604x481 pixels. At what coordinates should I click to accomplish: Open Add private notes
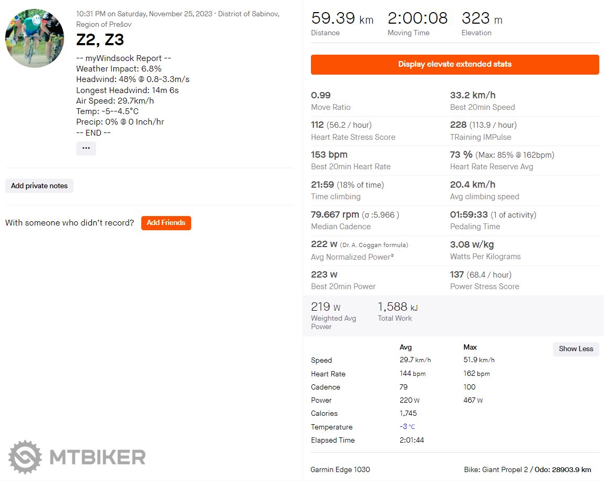point(39,186)
